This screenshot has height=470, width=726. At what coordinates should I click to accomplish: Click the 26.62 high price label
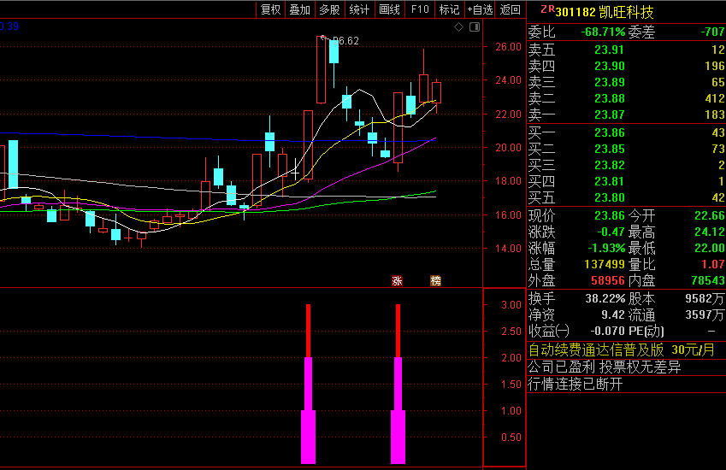point(345,41)
